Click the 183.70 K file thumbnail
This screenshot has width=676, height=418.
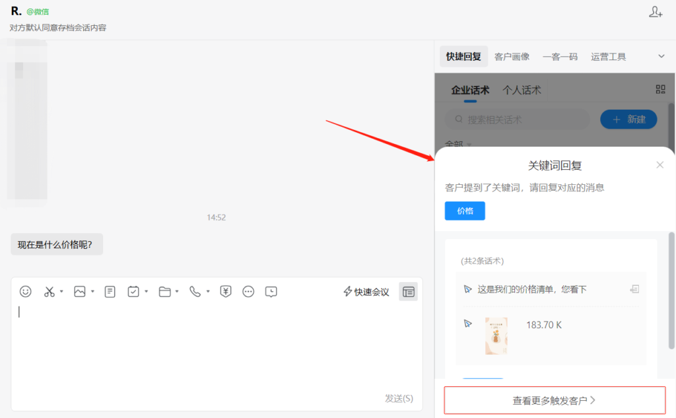click(496, 335)
